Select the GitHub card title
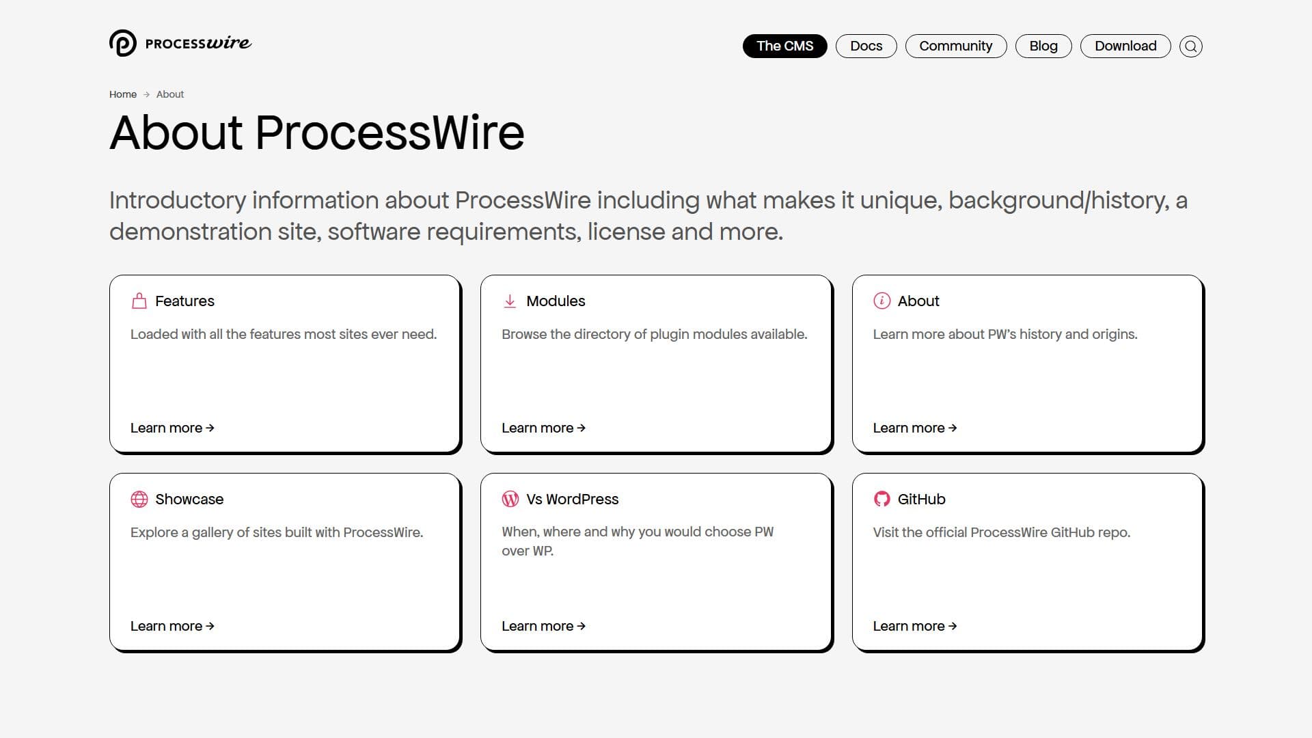Viewport: 1312px width, 738px height. [x=921, y=500]
